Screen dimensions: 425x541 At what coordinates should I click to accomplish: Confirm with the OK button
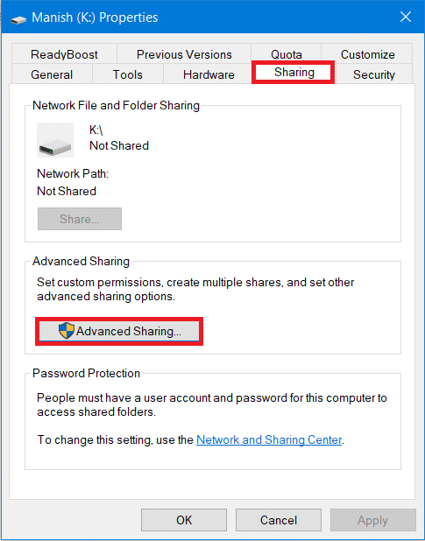(x=184, y=520)
